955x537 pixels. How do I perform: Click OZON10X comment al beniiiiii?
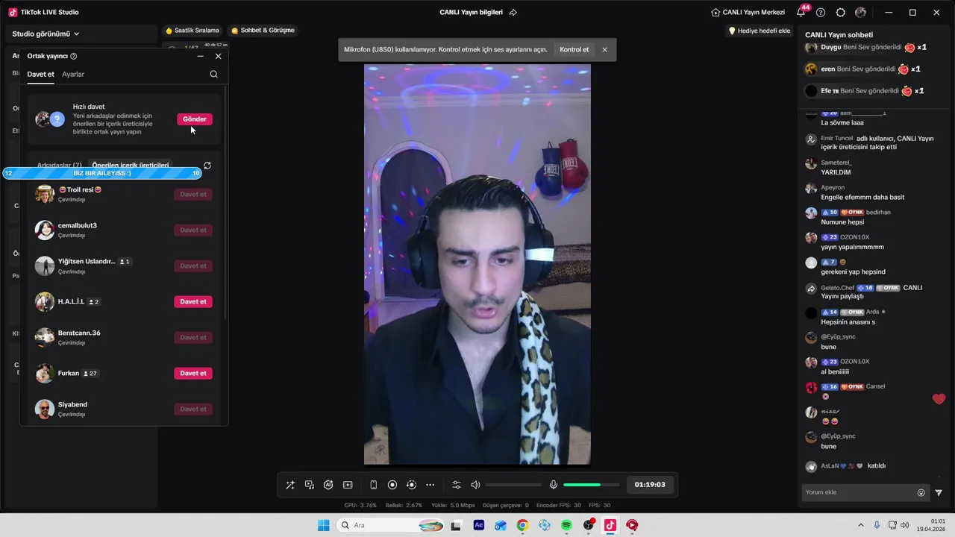(x=835, y=371)
